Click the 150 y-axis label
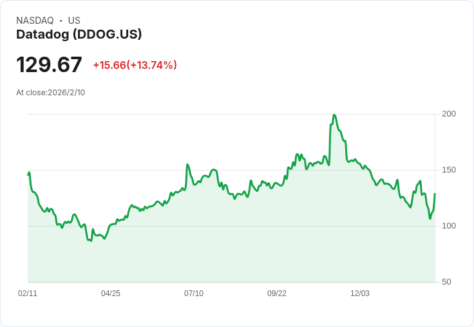 coord(449,170)
